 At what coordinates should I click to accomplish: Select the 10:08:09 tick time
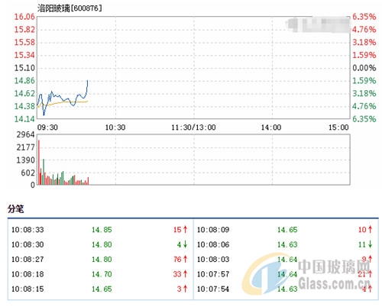coord(213,230)
